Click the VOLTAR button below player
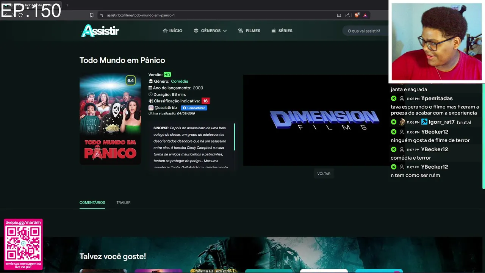The image size is (485, 273). tap(324, 174)
